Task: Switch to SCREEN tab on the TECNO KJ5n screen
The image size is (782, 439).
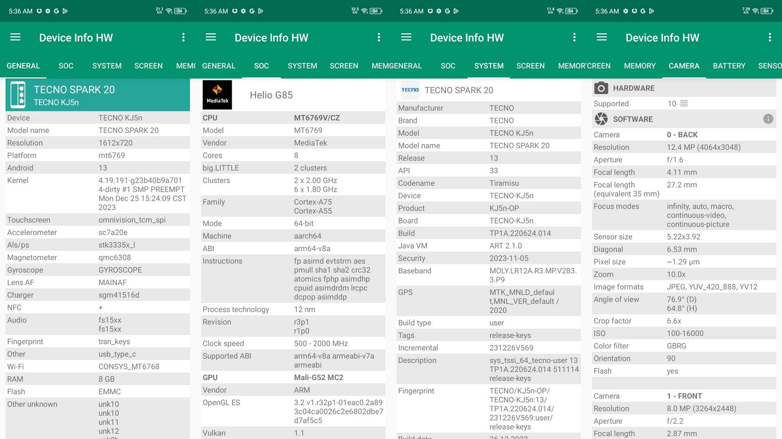Action: (x=148, y=66)
